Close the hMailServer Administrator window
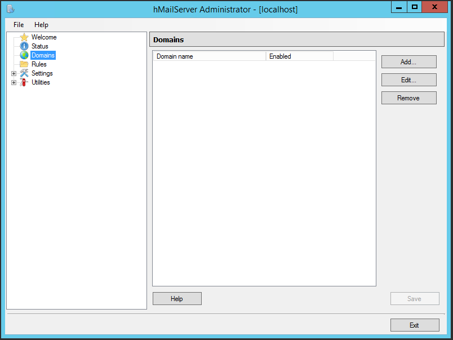 tap(434, 7)
